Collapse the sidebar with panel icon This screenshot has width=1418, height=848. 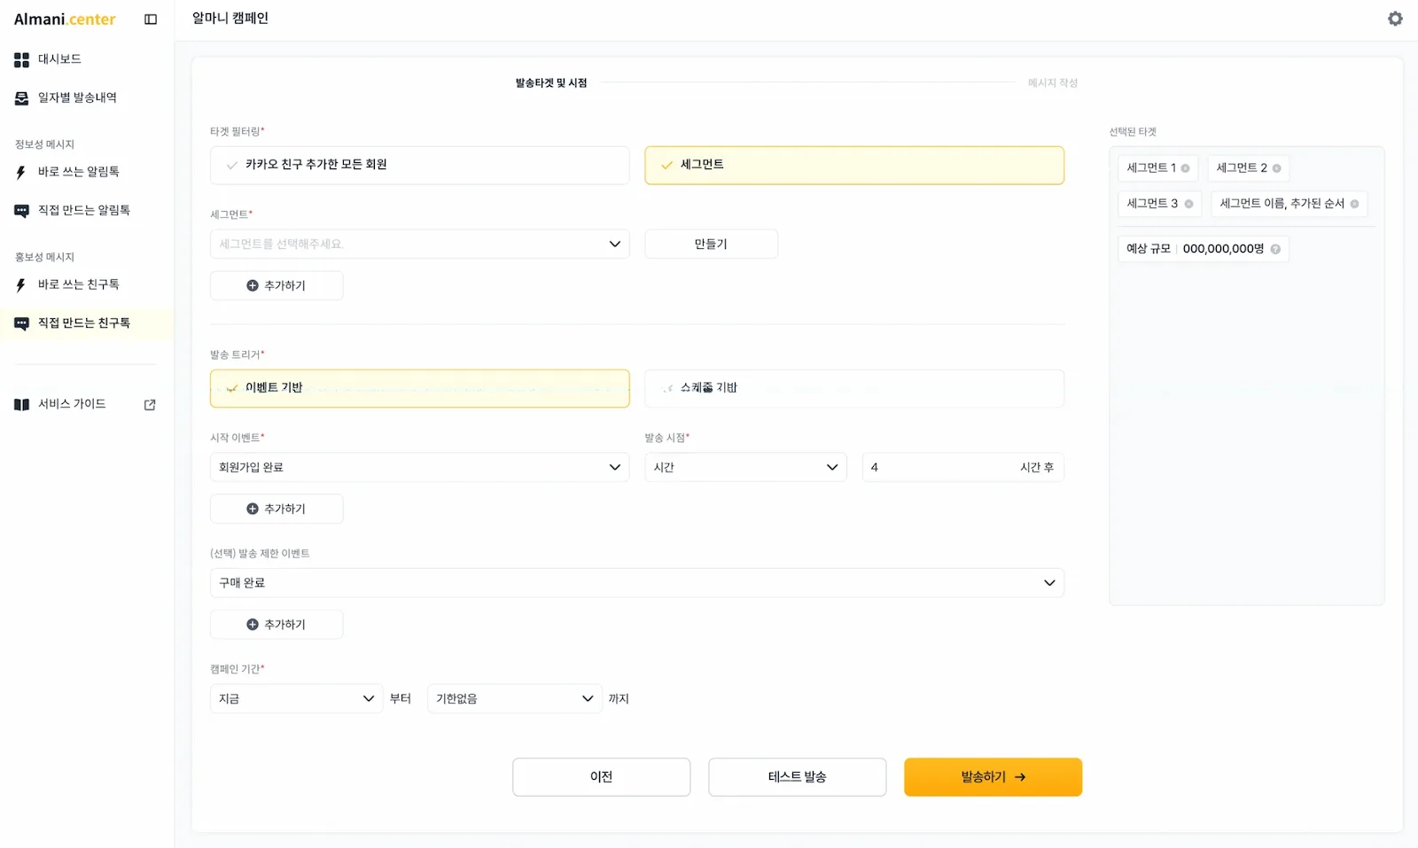tap(151, 19)
